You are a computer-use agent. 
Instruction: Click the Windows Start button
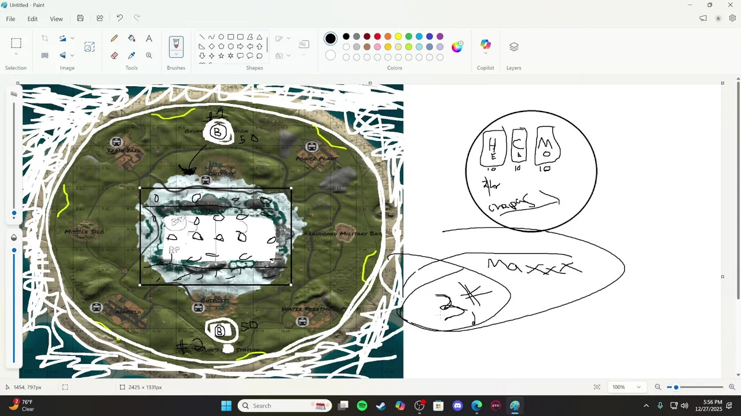click(x=226, y=406)
